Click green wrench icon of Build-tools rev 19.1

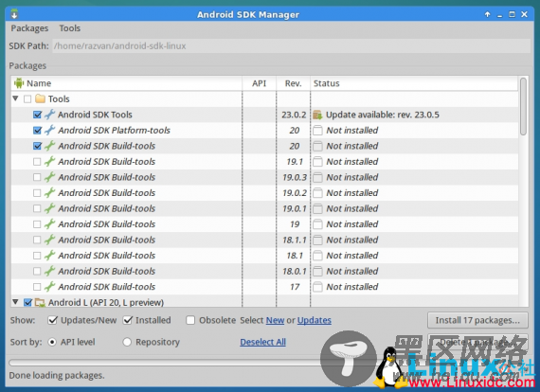(x=50, y=161)
